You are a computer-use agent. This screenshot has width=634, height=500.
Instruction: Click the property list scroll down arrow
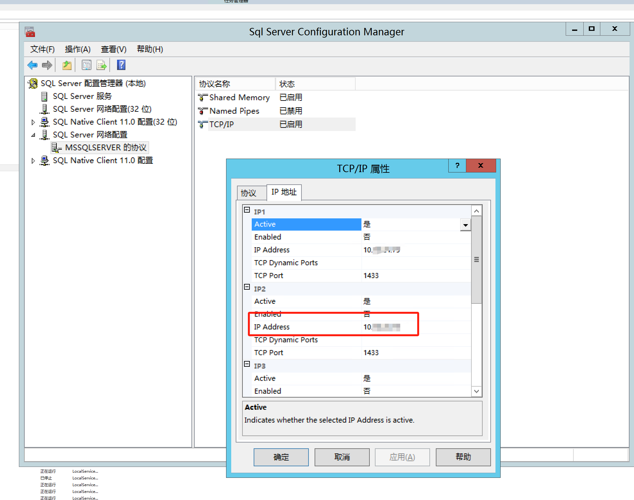click(477, 391)
